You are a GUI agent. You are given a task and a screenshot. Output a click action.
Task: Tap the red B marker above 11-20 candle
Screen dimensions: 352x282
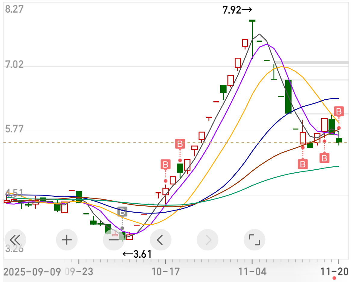[x=339, y=111]
